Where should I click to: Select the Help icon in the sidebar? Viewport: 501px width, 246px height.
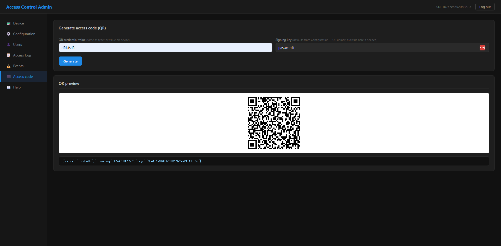click(8, 87)
